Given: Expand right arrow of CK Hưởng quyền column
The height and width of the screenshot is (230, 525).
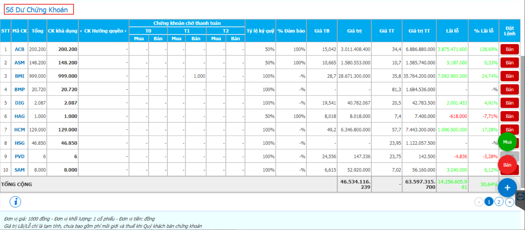Looking at the screenshot, I should [125, 31].
